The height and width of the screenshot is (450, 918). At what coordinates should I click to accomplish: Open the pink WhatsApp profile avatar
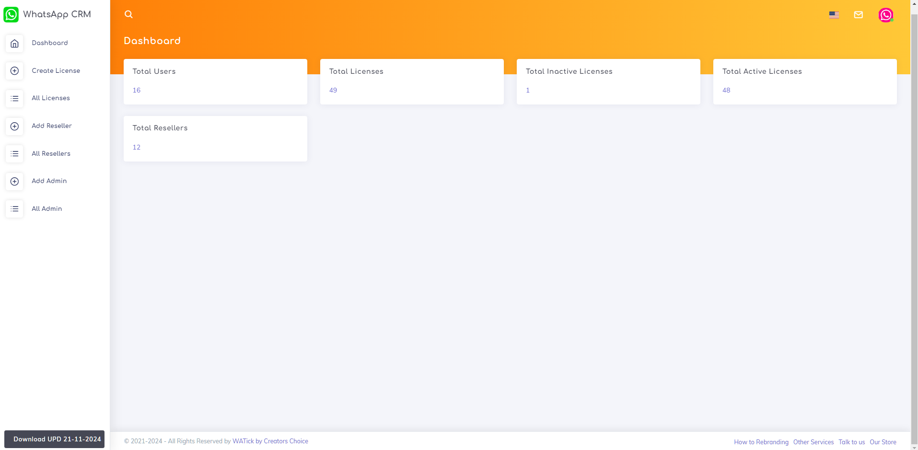886,15
